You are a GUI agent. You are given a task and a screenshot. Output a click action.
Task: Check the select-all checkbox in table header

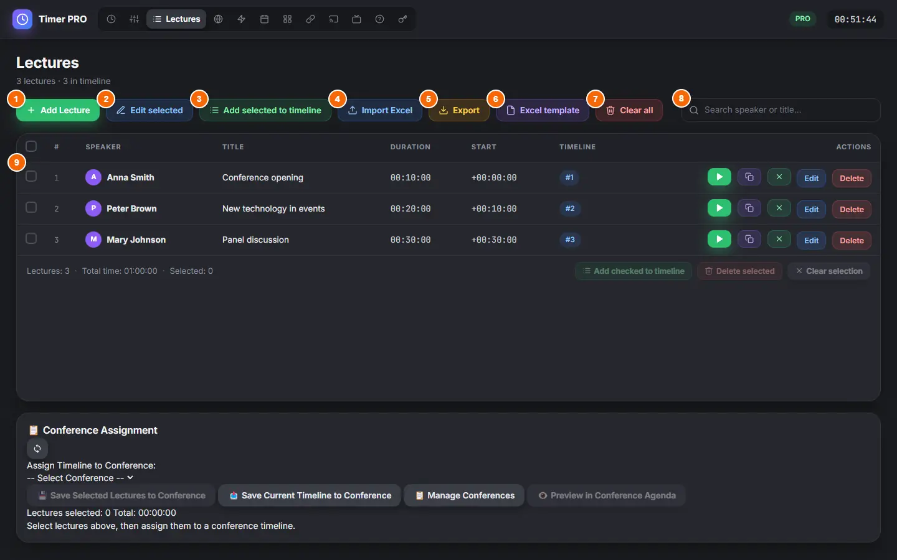(31, 146)
